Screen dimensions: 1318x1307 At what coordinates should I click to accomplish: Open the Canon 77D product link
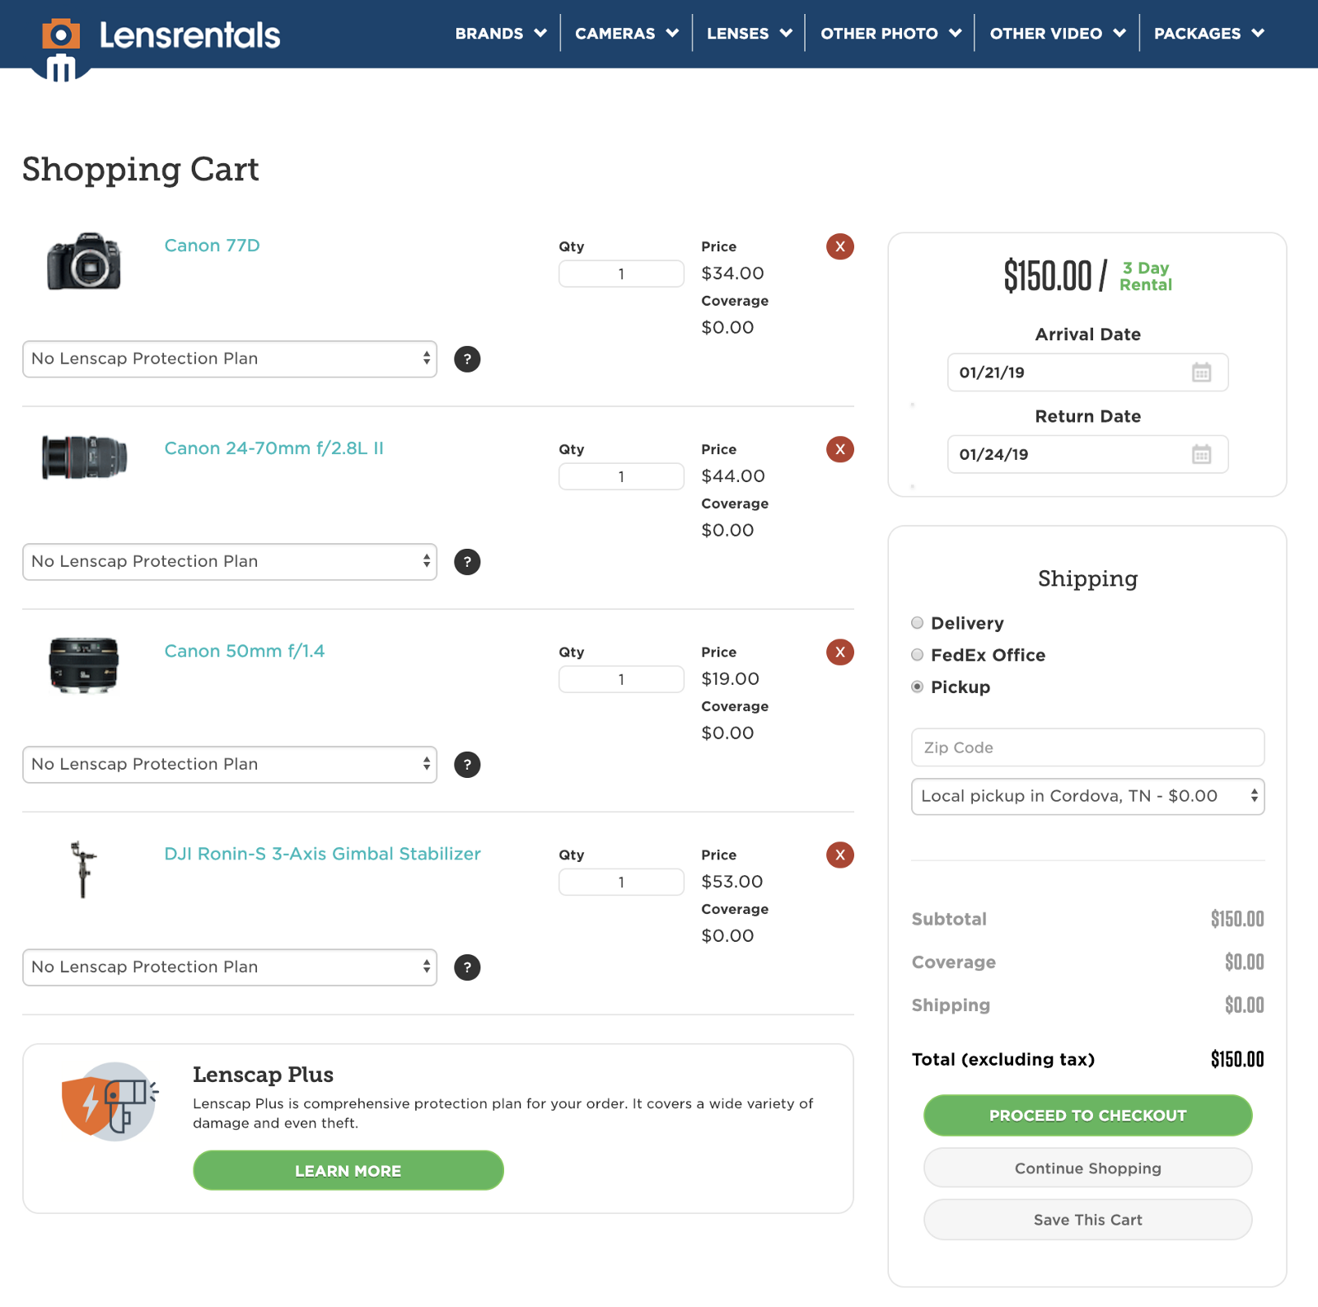(x=213, y=246)
